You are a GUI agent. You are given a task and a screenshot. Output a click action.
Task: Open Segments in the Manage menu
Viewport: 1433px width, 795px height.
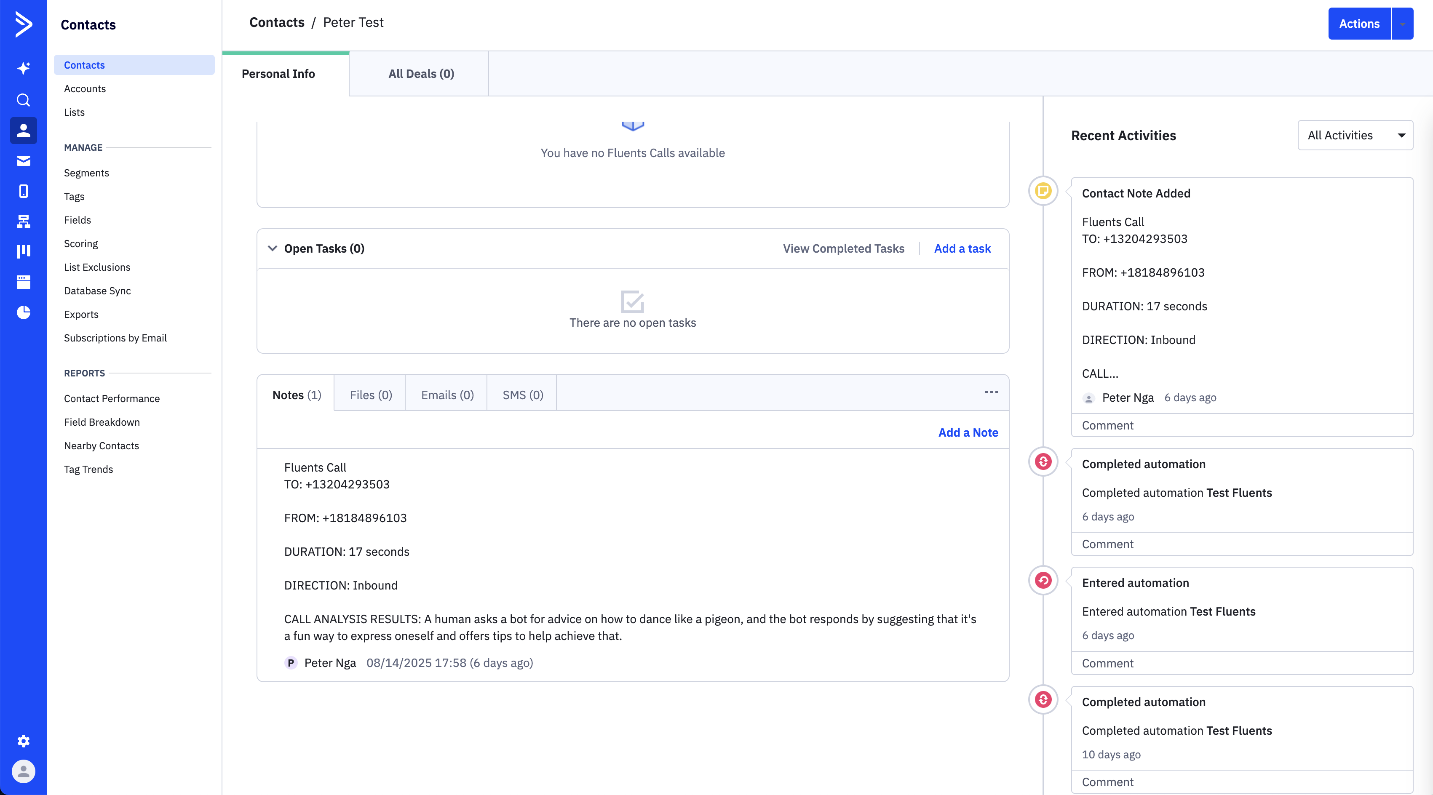[x=86, y=173]
